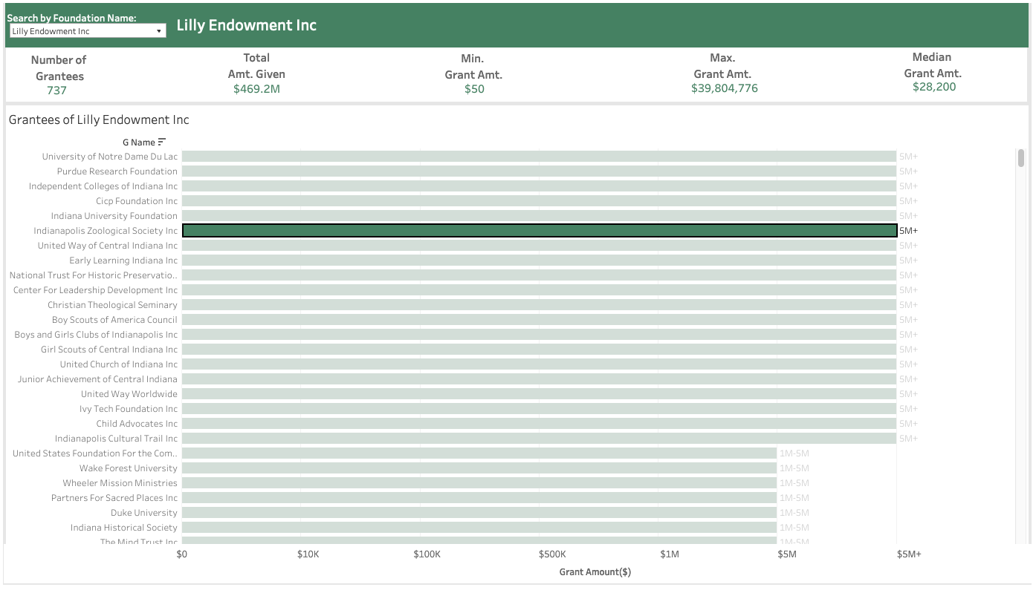Click the $10K axis tick label
This screenshot has width=1036, height=590.
308,554
